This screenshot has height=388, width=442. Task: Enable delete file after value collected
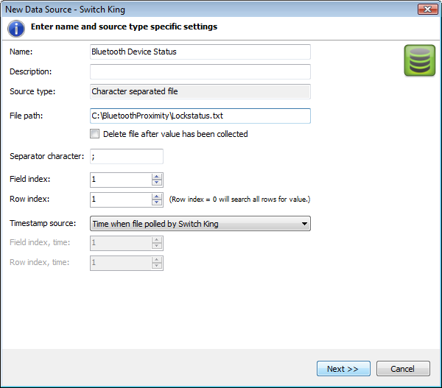click(x=95, y=133)
